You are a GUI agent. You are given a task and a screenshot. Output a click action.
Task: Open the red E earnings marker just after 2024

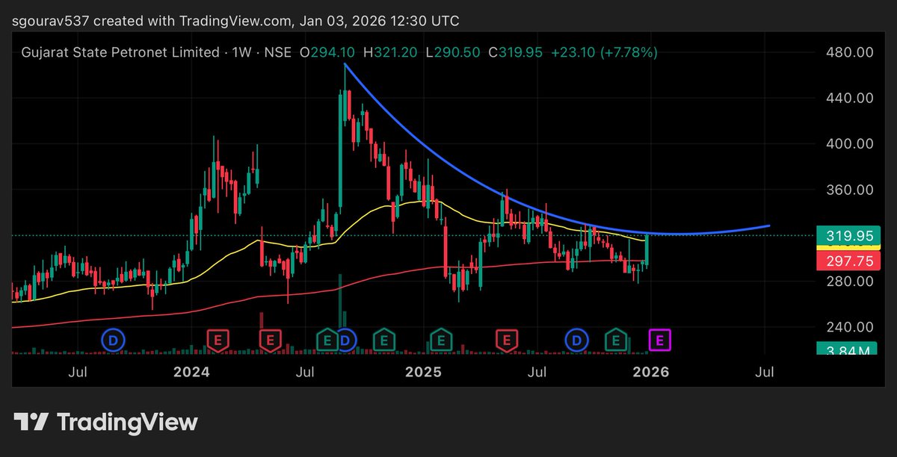218,341
